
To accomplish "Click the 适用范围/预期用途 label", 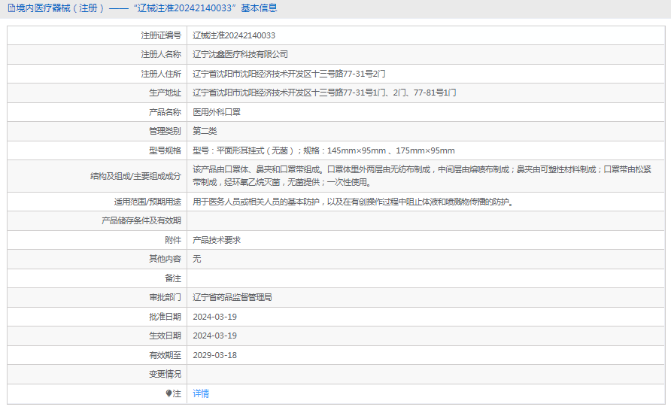I will tap(147, 202).
